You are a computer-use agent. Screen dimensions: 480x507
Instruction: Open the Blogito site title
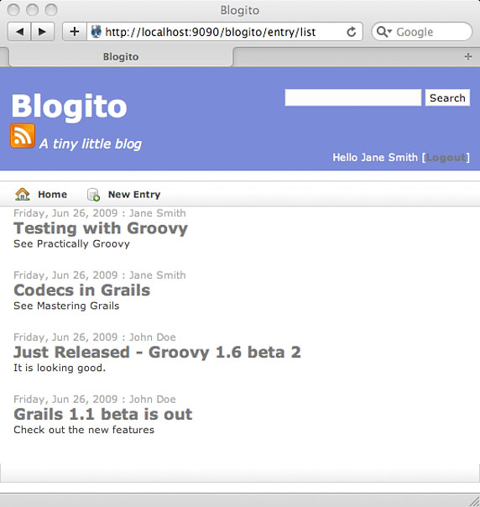pyautogui.click(x=69, y=107)
